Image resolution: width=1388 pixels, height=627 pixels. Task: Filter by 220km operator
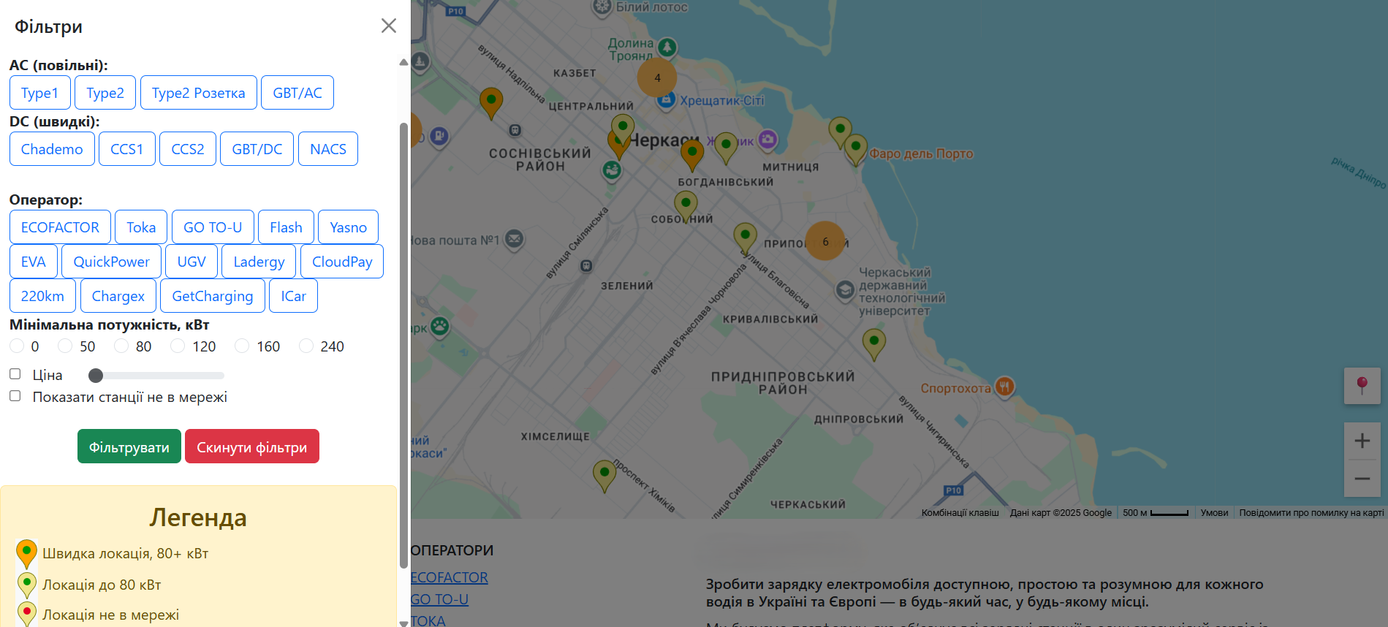[x=42, y=296]
